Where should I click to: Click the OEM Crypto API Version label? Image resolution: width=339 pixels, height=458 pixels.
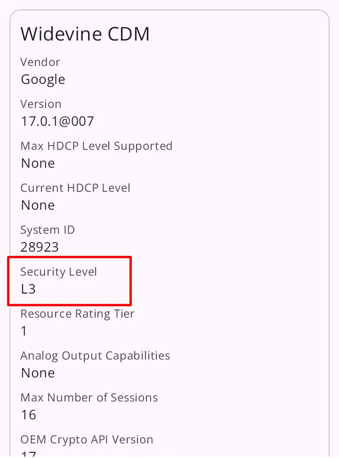click(87, 439)
